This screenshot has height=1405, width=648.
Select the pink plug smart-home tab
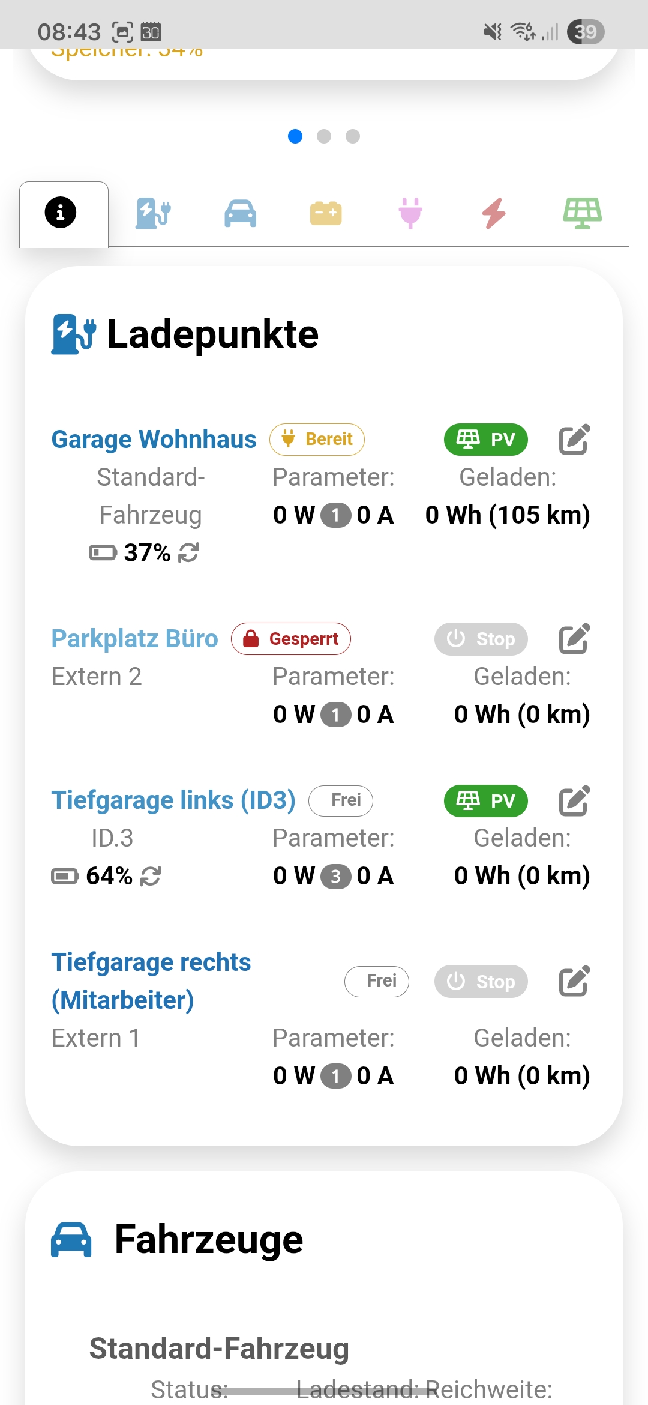click(x=410, y=213)
